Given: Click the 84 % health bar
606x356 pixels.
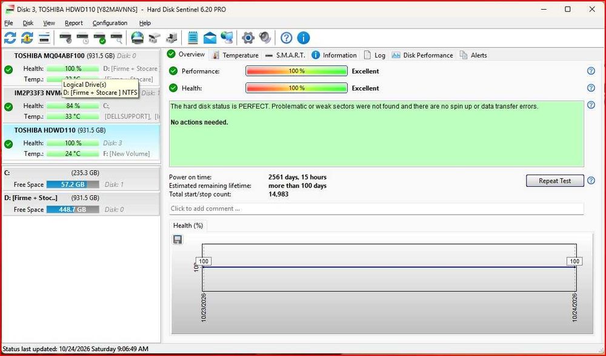Looking at the screenshot, I should click(73, 106).
